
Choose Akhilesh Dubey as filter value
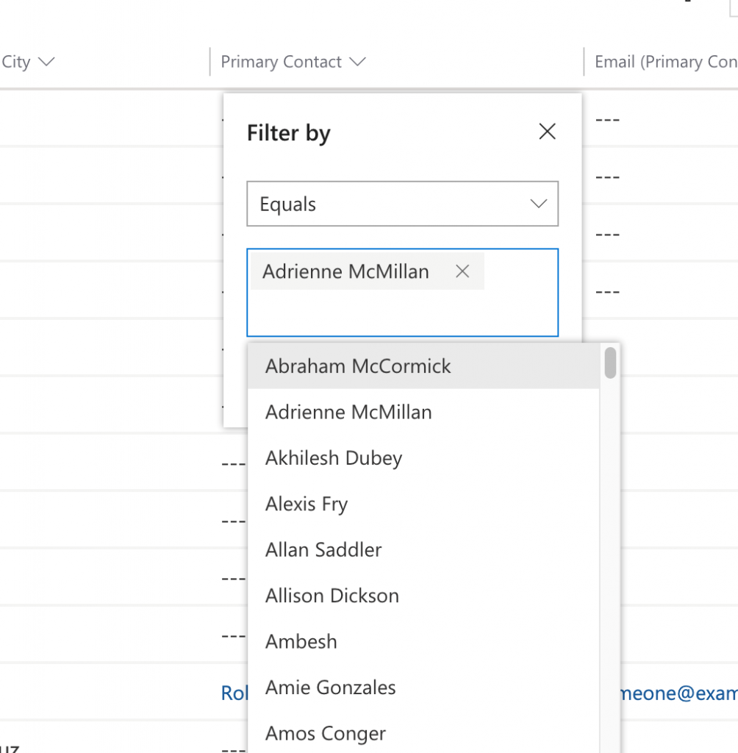(333, 457)
